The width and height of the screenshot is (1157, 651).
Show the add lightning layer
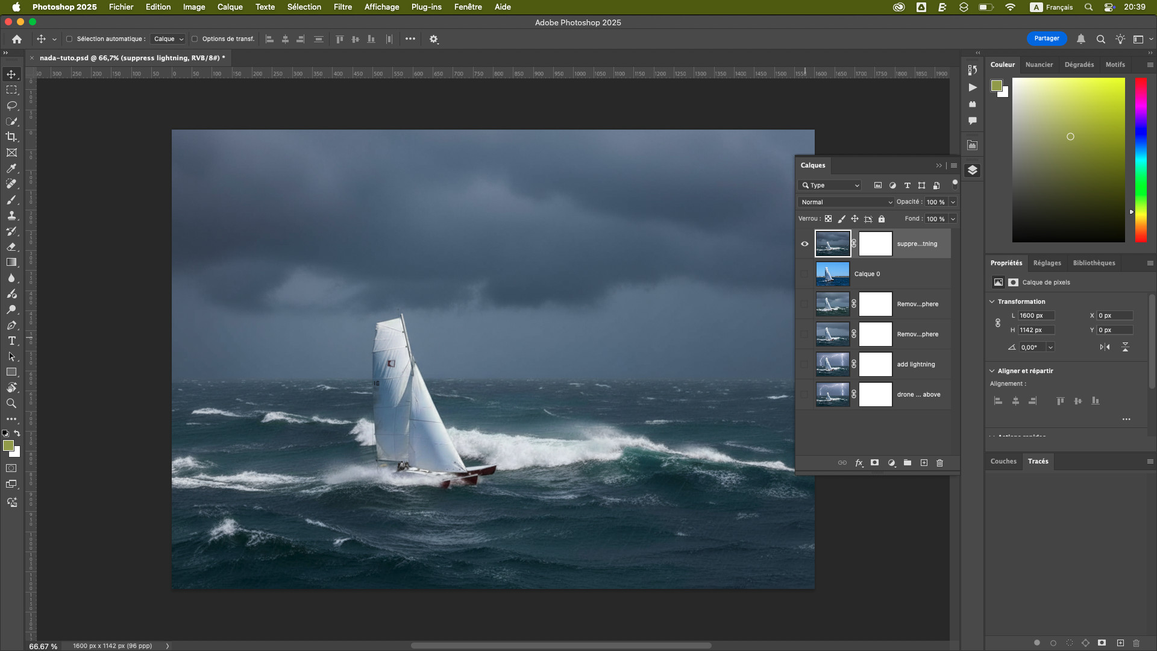coord(804,365)
